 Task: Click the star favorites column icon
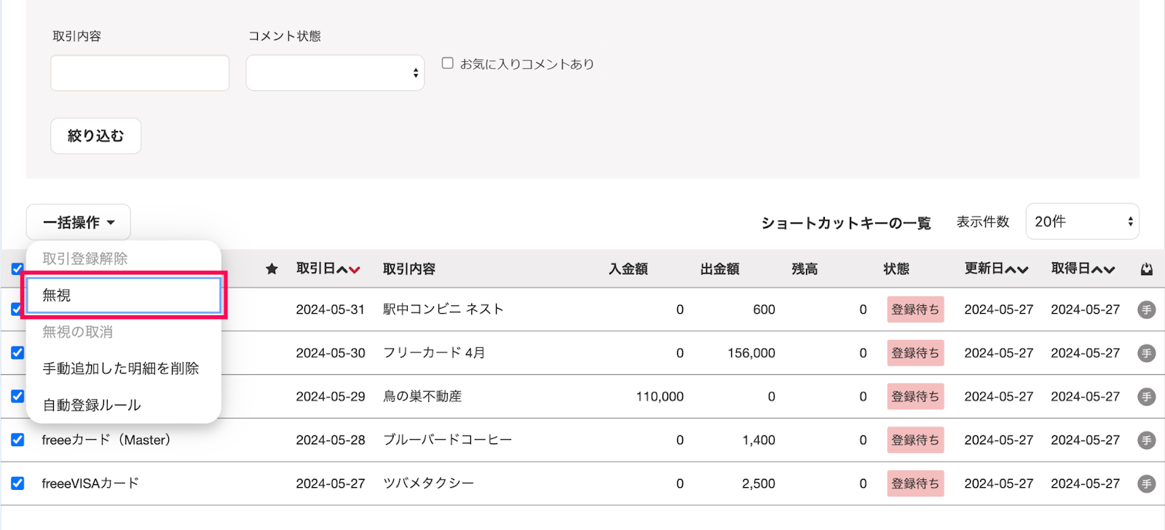[x=272, y=269]
